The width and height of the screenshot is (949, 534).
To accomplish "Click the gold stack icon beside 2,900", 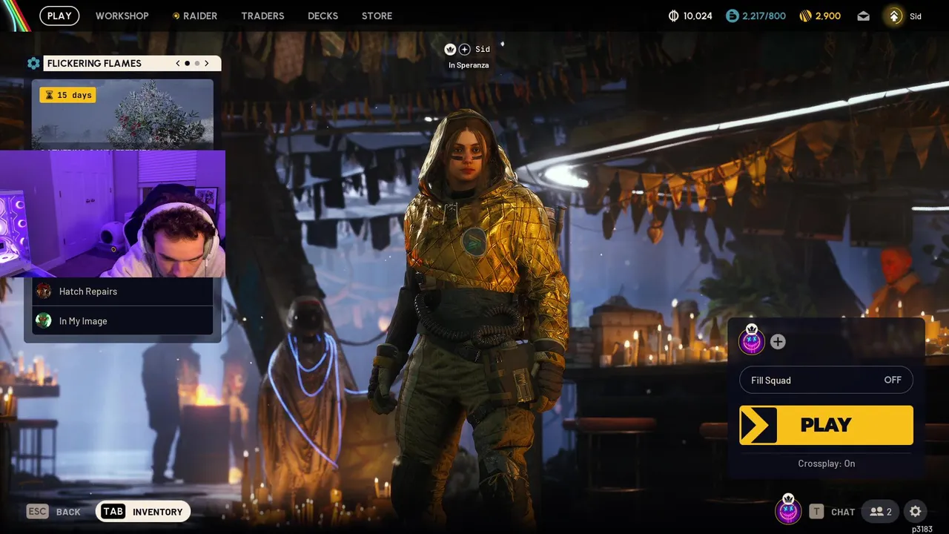I will (806, 16).
